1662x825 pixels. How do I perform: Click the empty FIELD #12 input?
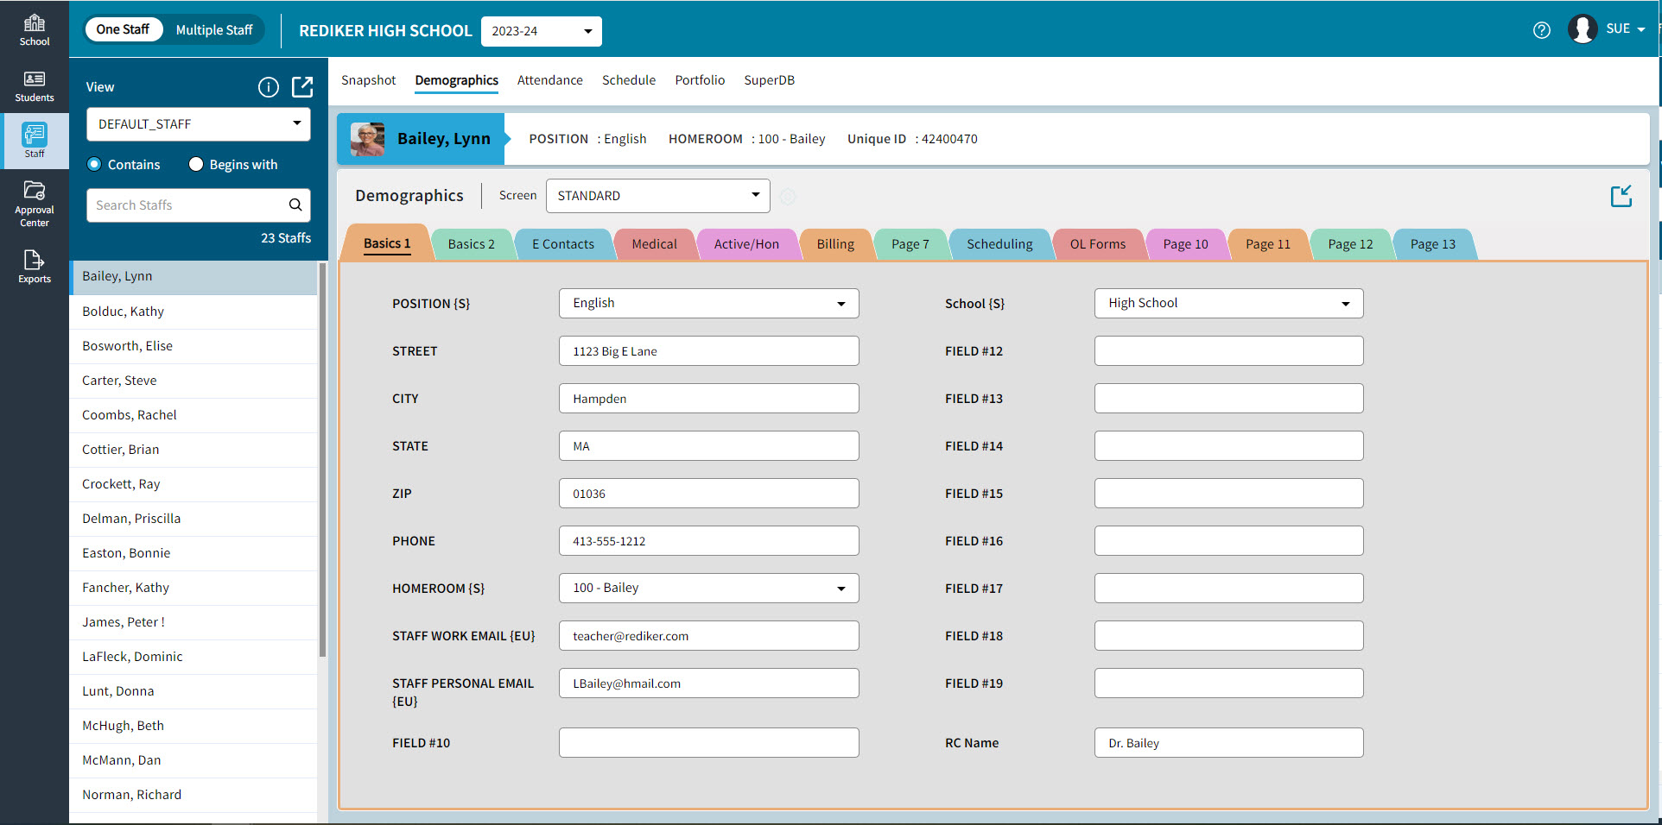click(1228, 351)
